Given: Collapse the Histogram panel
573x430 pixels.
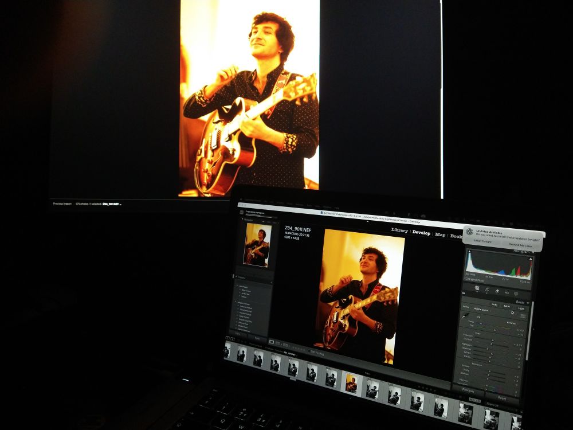Looking at the screenshot, I should click(x=533, y=252).
